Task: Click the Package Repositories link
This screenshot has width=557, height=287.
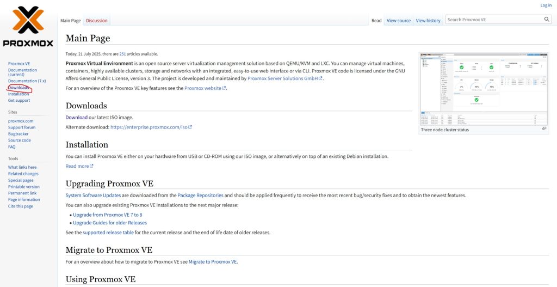Action: 200,196
